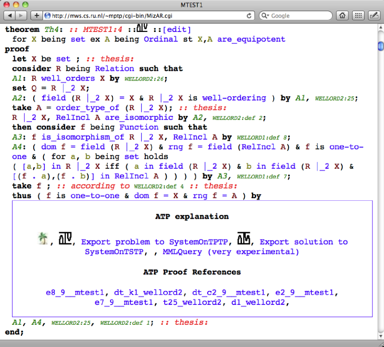Click Export problem to SystemOnTPTP link

(154, 242)
